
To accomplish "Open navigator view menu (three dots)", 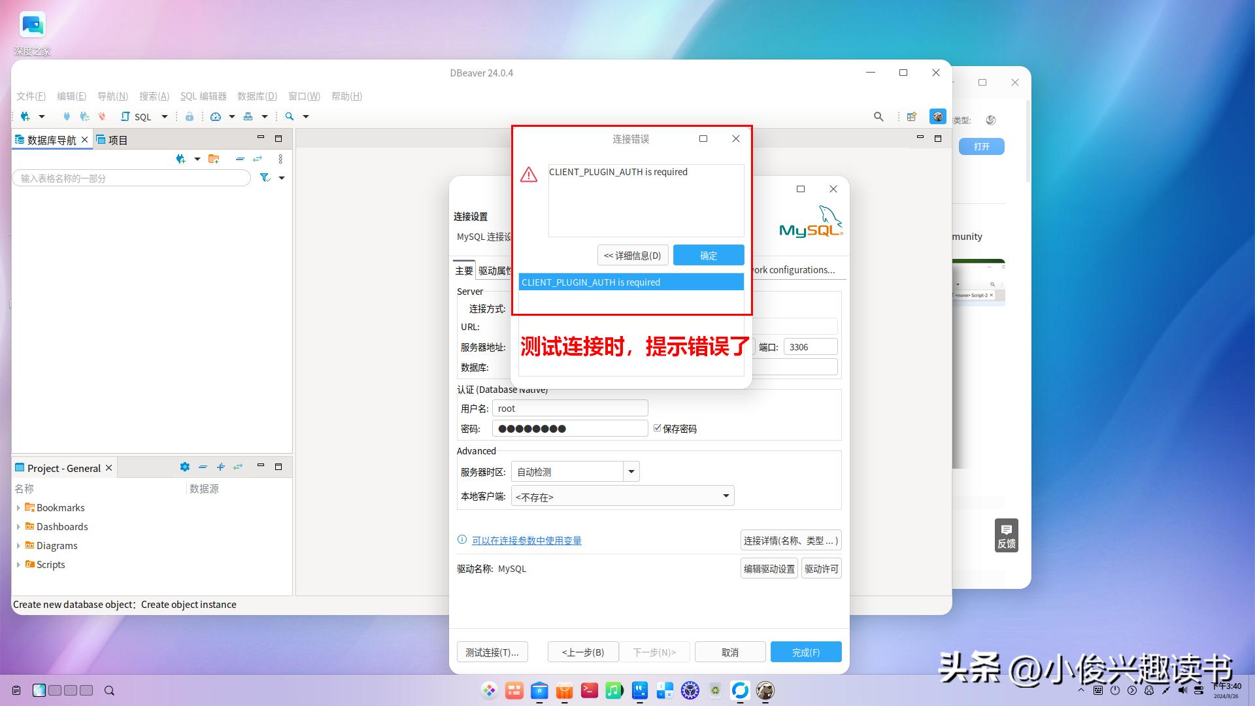I will click(x=280, y=159).
